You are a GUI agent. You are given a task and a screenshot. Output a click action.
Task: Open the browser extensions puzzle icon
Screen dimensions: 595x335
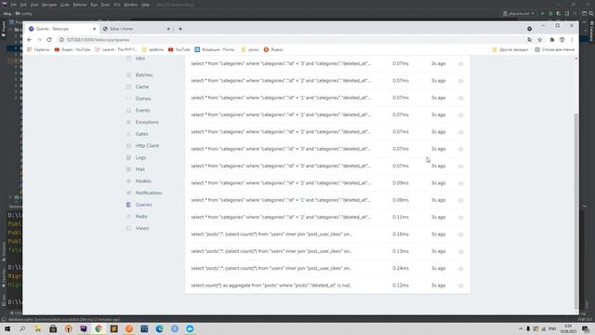[x=551, y=39]
